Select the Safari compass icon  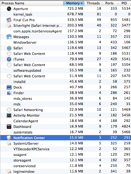tap(9, 48)
